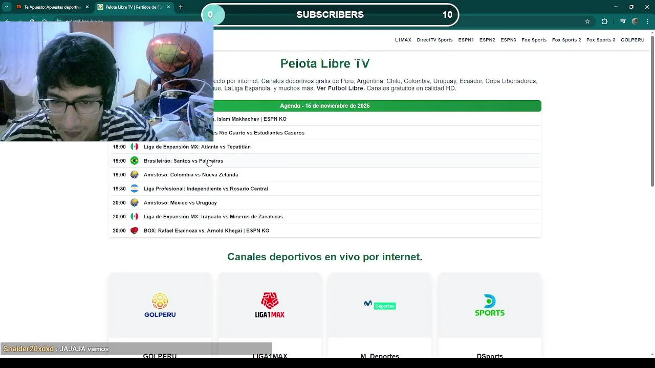Click the 18:00 time of Atlante match
Viewport: 655px width, 368px height.
[119, 147]
